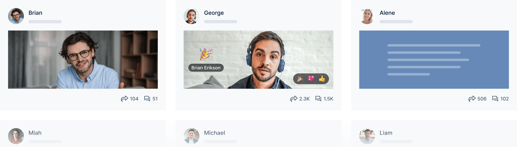
Task: Click George's profile avatar
Action: (x=192, y=16)
